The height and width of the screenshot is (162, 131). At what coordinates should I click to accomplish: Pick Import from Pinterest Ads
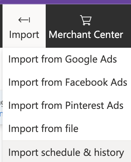pyautogui.click(x=67, y=106)
